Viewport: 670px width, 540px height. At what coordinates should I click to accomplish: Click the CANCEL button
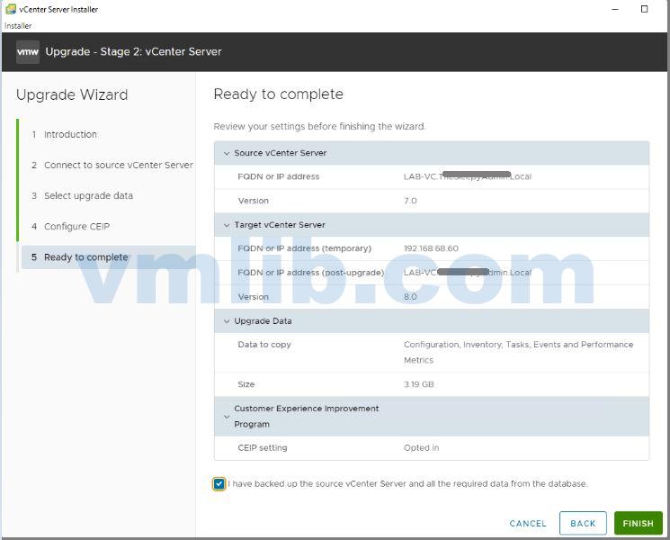[x=528, y=523]
